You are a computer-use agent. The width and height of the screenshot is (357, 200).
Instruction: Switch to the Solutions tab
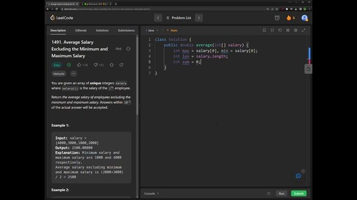coord(102,31)
